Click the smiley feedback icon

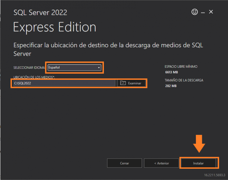194,12
